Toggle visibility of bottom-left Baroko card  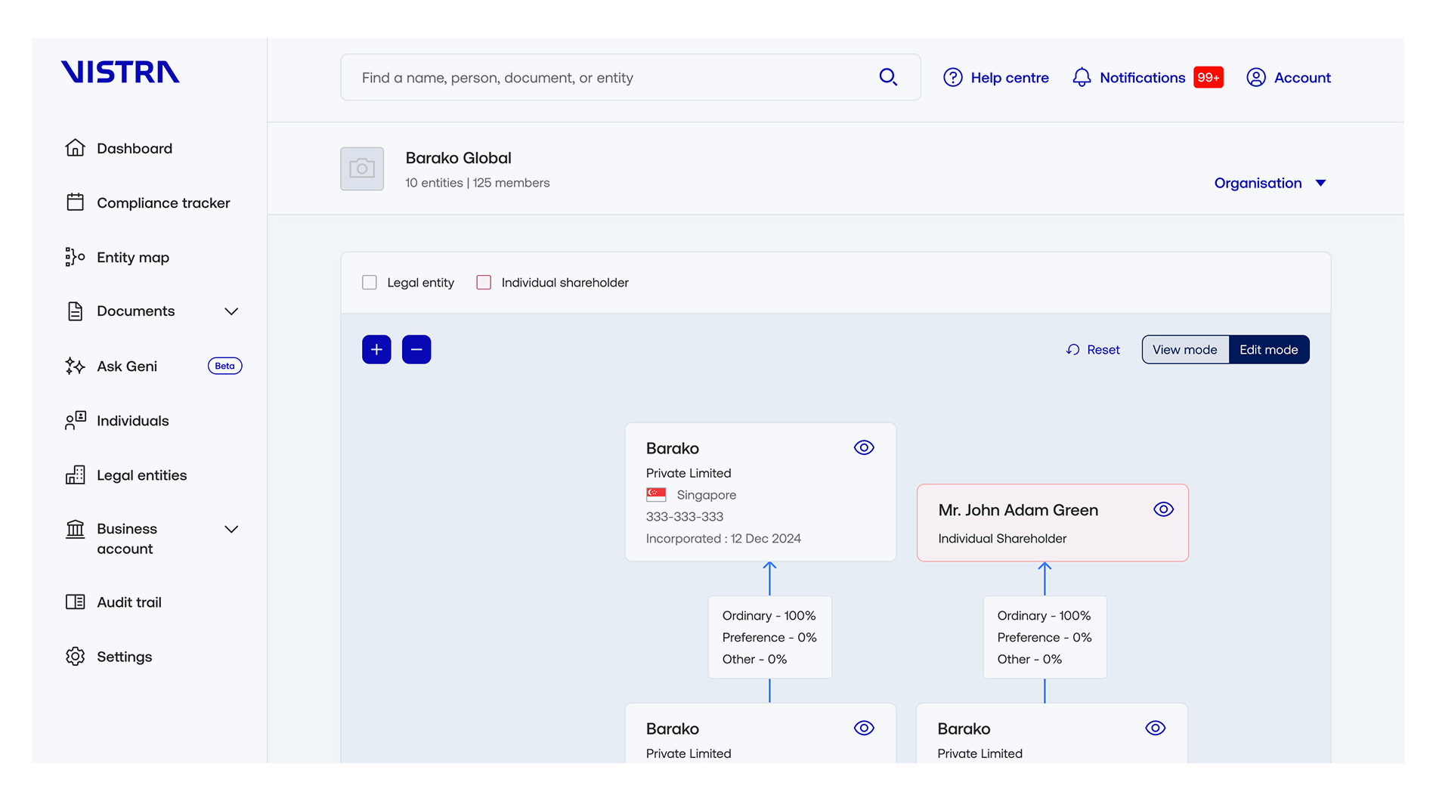pyautogui.click(x=864, y=728)
